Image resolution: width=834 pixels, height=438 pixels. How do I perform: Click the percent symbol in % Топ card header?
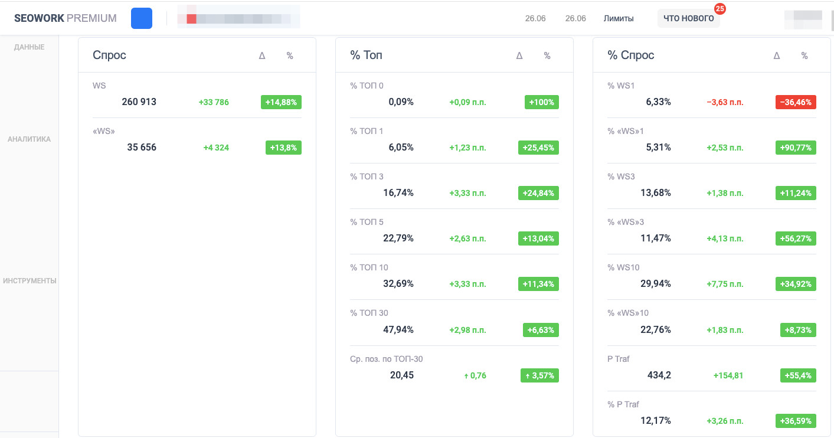(547, 55)
